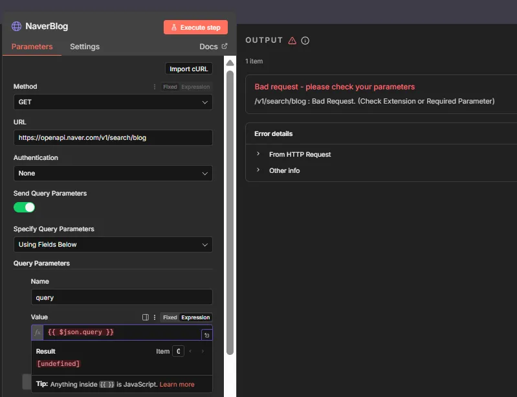This screenshot has height=397, width=517.
Task: Click the Output info circle icon
Action: [305, 40]
